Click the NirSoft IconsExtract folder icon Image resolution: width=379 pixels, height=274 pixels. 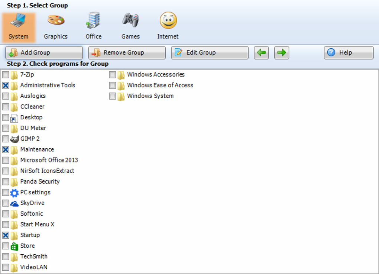tap(14, 171)
